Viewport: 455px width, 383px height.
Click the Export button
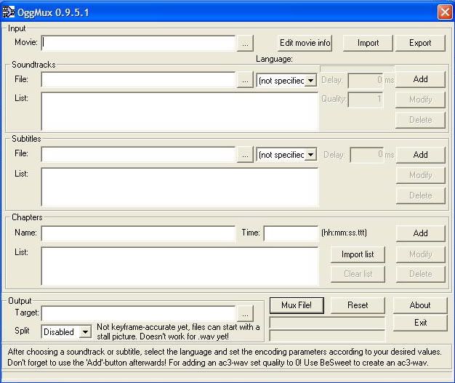tap(420, 43)
